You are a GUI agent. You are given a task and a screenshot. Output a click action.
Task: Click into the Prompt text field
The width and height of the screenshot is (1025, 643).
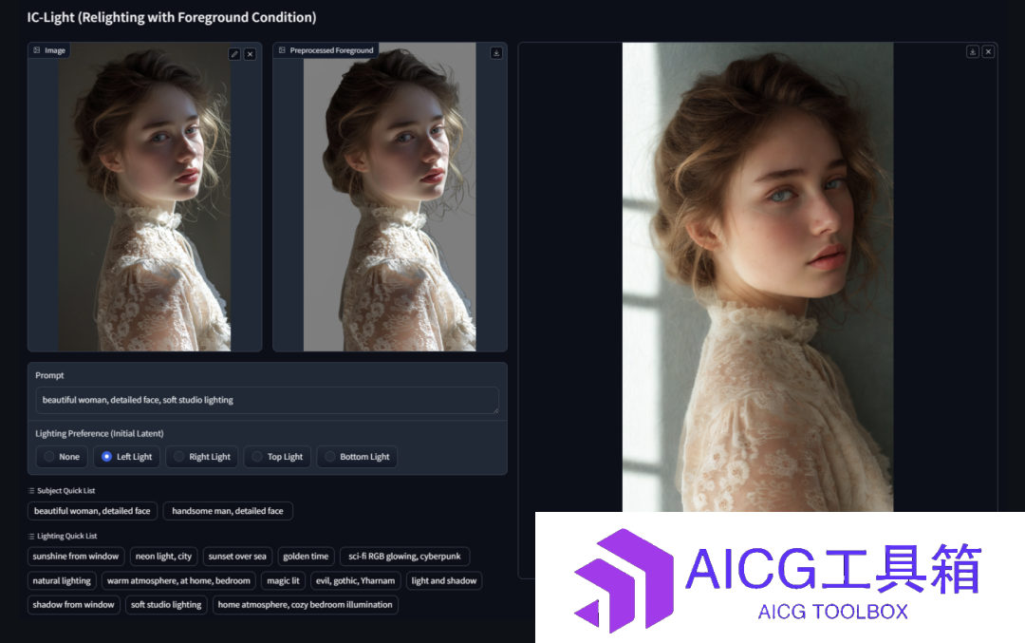267,400
